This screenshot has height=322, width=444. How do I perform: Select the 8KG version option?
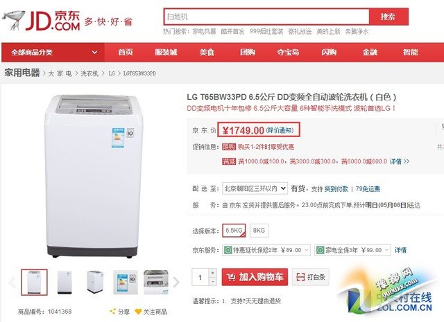click(259, 231)
